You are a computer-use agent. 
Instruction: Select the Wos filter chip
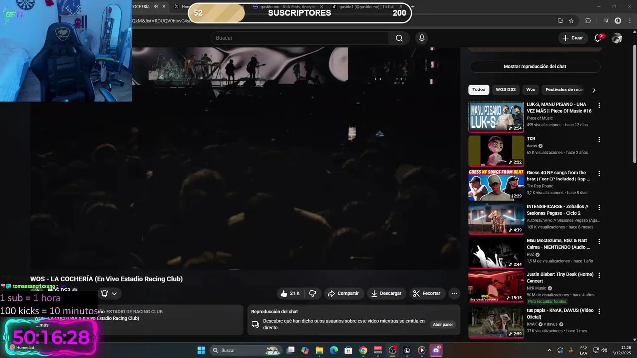pos(531,90)
